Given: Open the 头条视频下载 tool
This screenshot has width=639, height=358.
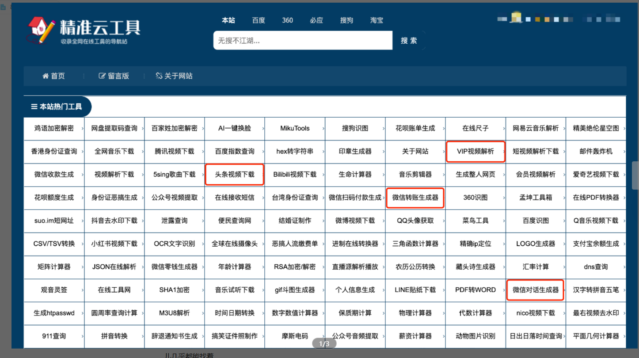Looking at the screenshot, I should [x=235, y=174].
